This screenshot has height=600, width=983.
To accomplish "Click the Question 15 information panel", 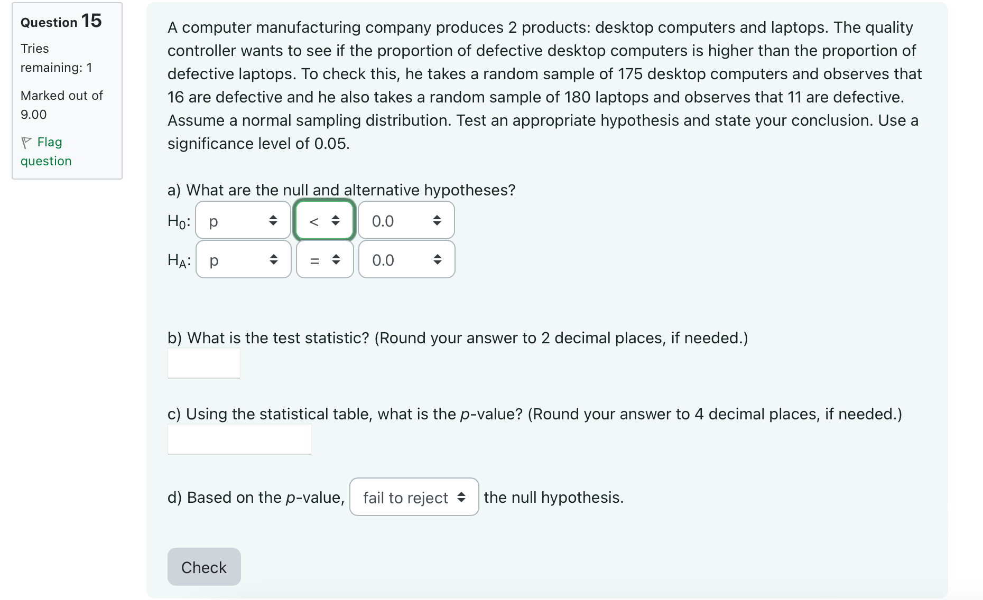I will [x=67, y=90].
